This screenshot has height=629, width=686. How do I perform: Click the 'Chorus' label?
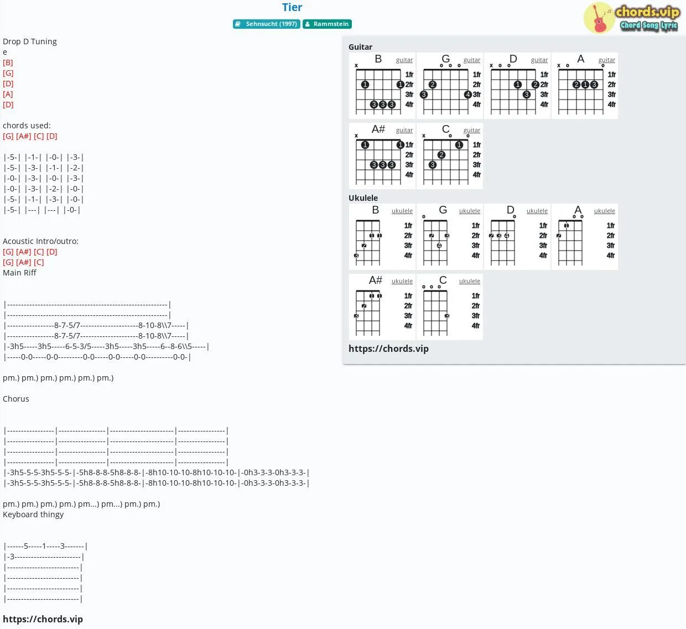coord(16,399)
